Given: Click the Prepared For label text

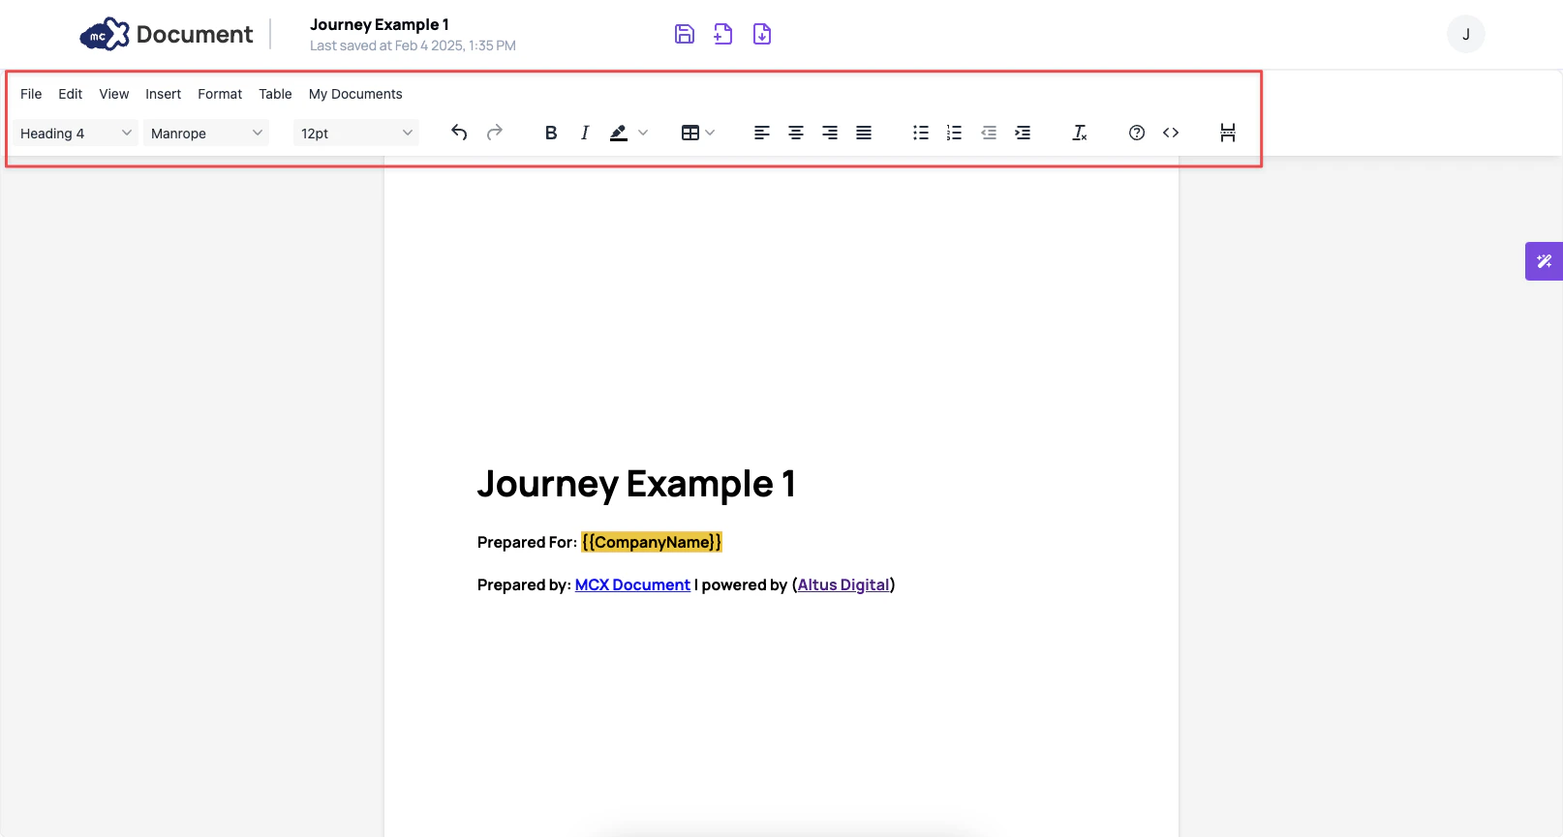Looking at the screenshot, I should 527,542.
